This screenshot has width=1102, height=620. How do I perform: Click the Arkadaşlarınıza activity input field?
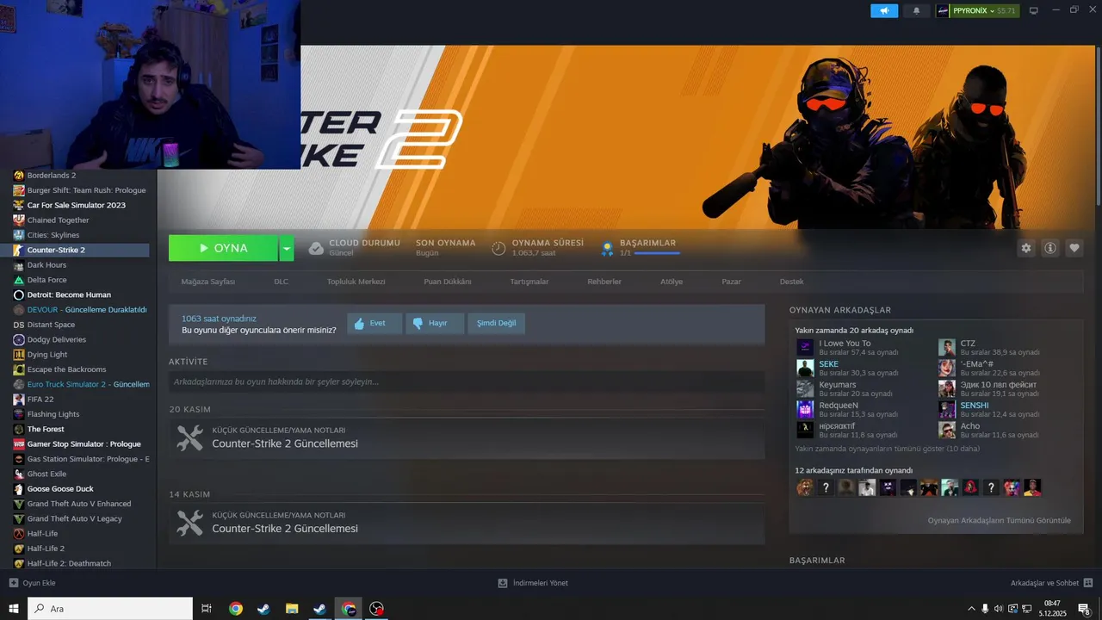pyautogui.click(x=467, y=381)
